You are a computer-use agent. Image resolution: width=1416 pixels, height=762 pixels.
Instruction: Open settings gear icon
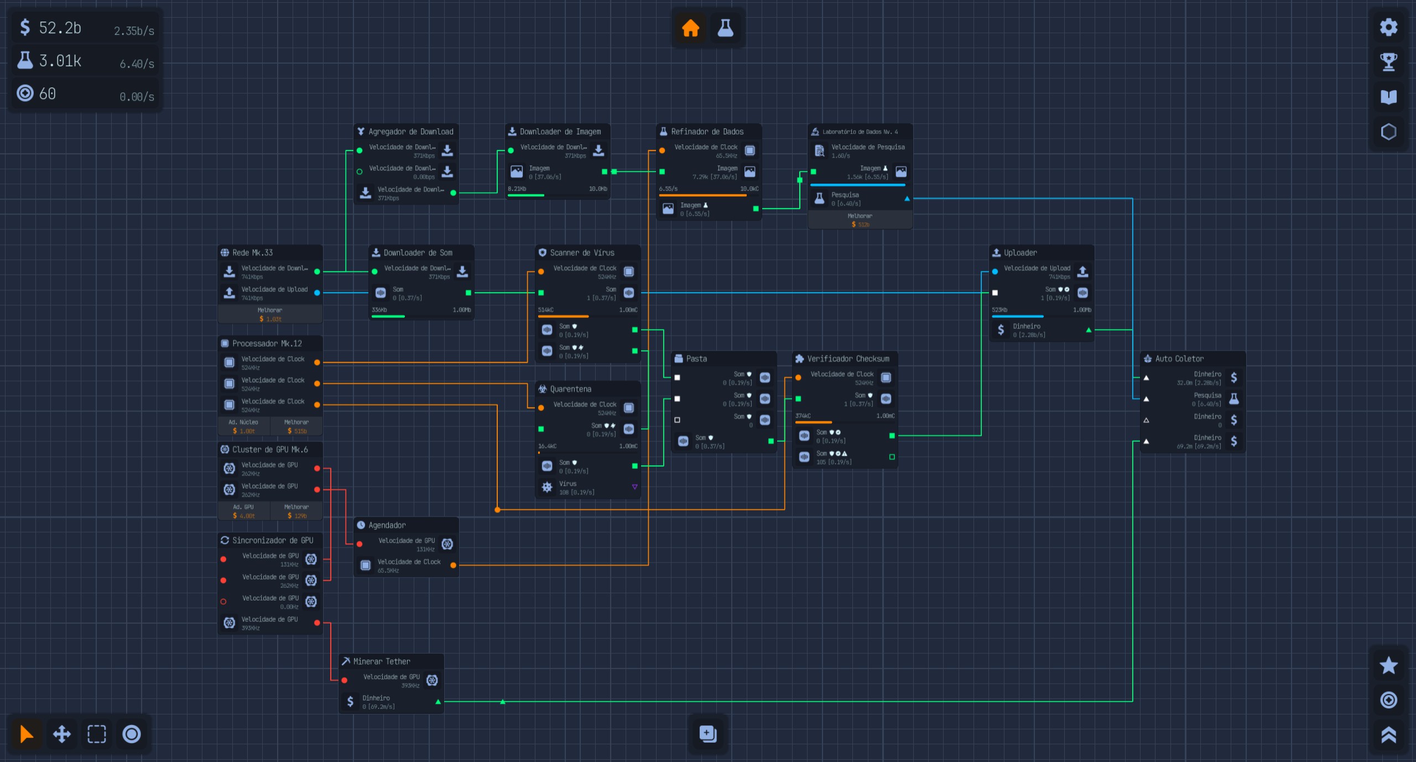coord(1388,27)
